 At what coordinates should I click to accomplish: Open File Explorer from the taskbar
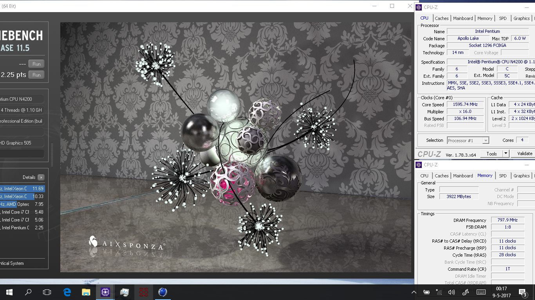(86, 292)
